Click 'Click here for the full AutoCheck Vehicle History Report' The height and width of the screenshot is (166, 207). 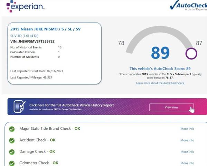tap(72, 105)
